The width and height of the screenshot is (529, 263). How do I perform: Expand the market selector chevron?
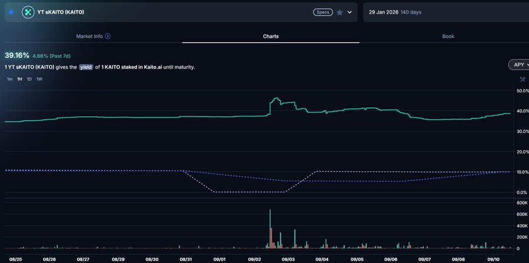pos(350,12)
